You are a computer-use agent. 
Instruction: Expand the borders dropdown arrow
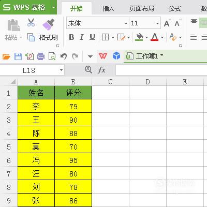pyautogui.click(x=113, y=37)
